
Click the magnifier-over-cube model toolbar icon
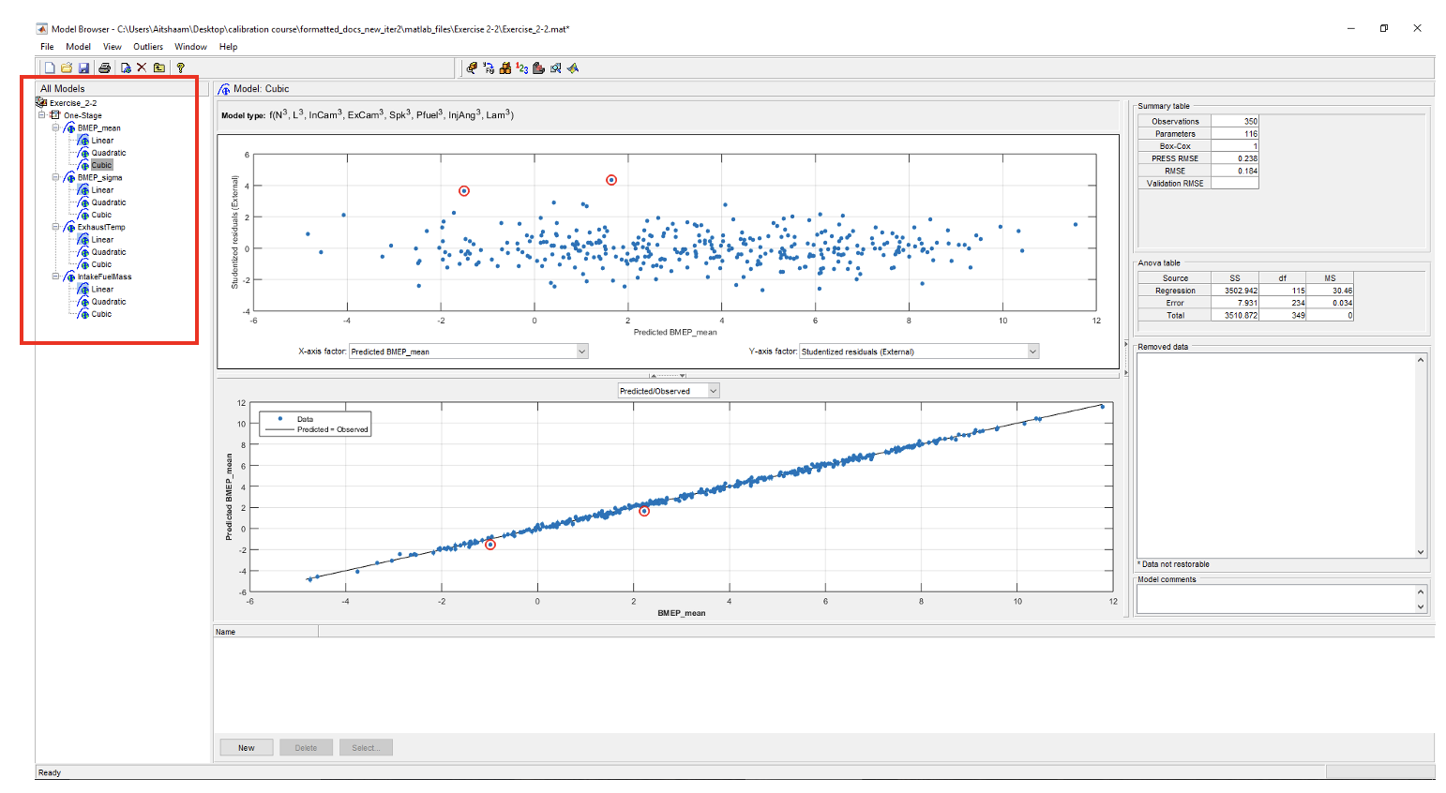472,67
